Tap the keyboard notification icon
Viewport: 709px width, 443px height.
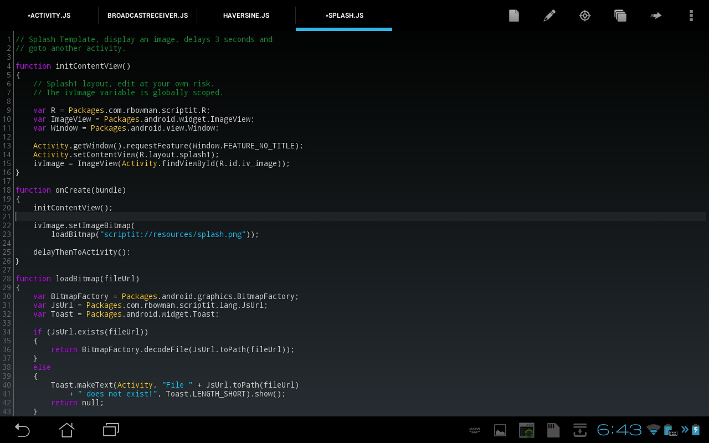click(x=475, y=430)
